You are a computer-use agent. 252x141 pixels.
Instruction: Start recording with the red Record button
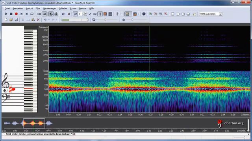pyautogui.click(x=16, y=14)
